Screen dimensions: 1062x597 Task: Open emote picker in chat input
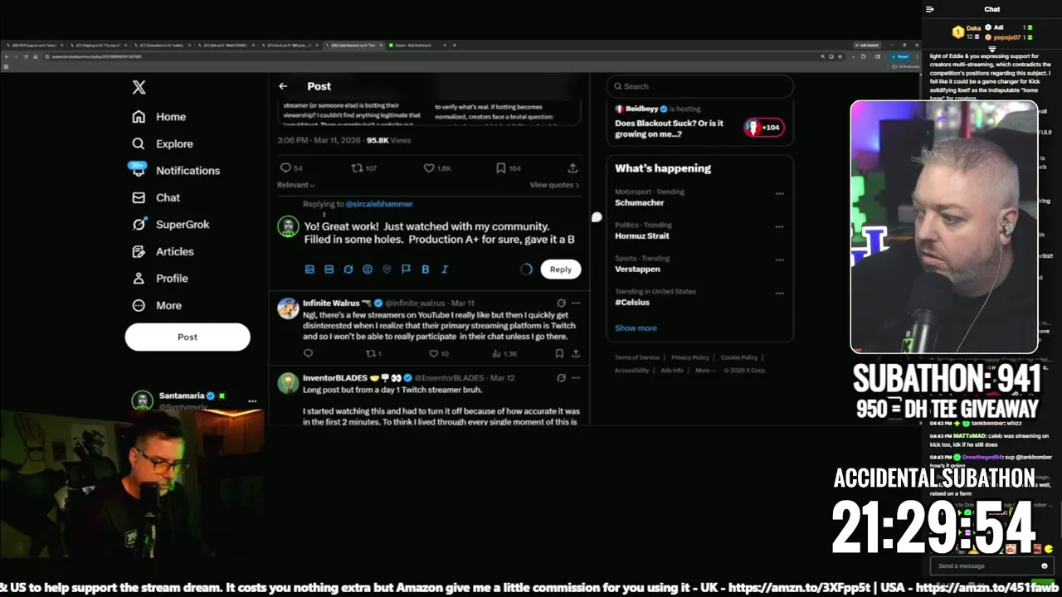1044,565
